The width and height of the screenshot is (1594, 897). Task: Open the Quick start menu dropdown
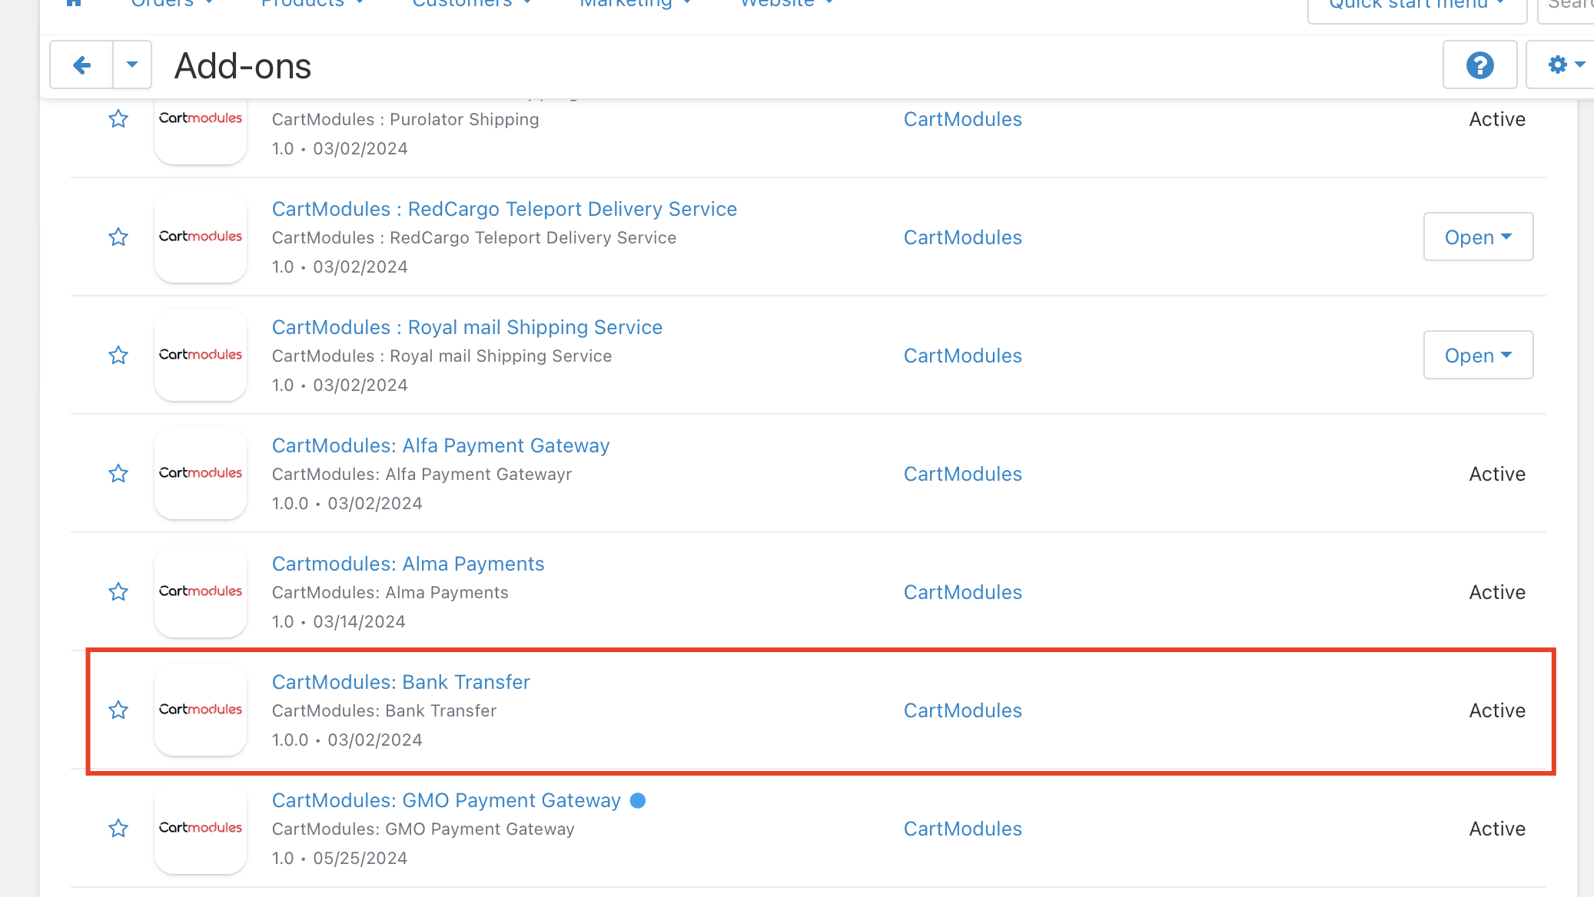coord(1416,6)
